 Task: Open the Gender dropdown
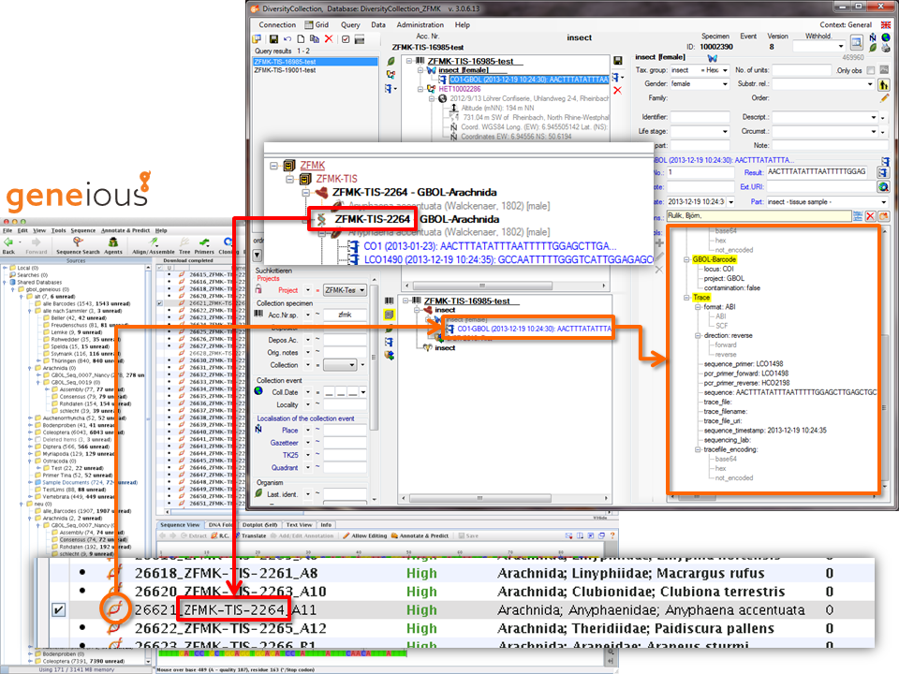click(x=724, y=83)
